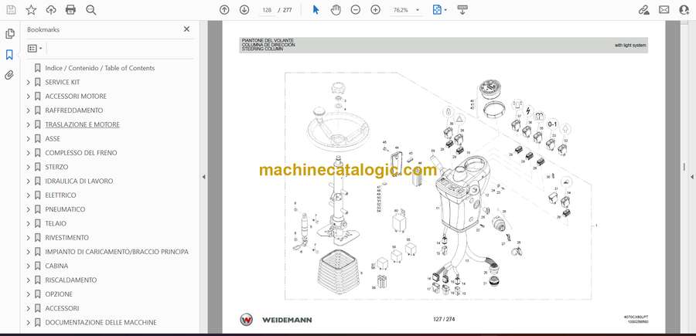This screenshot has width=696, height=336.
Task: Collapse the left navigation pane arrow
Action: coord(203,177)
